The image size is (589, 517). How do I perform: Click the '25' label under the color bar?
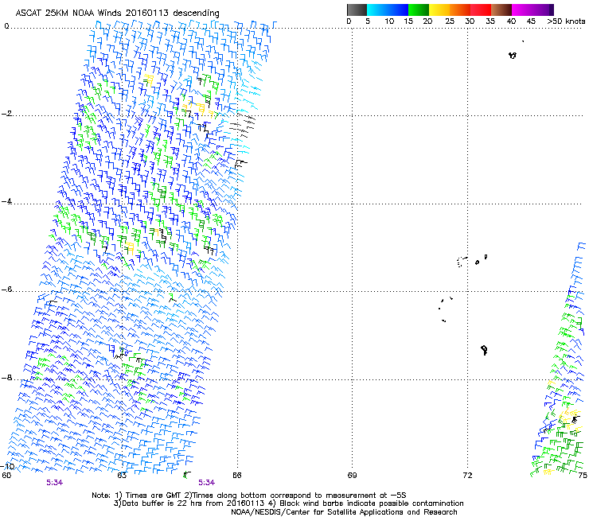pos(450,21)
